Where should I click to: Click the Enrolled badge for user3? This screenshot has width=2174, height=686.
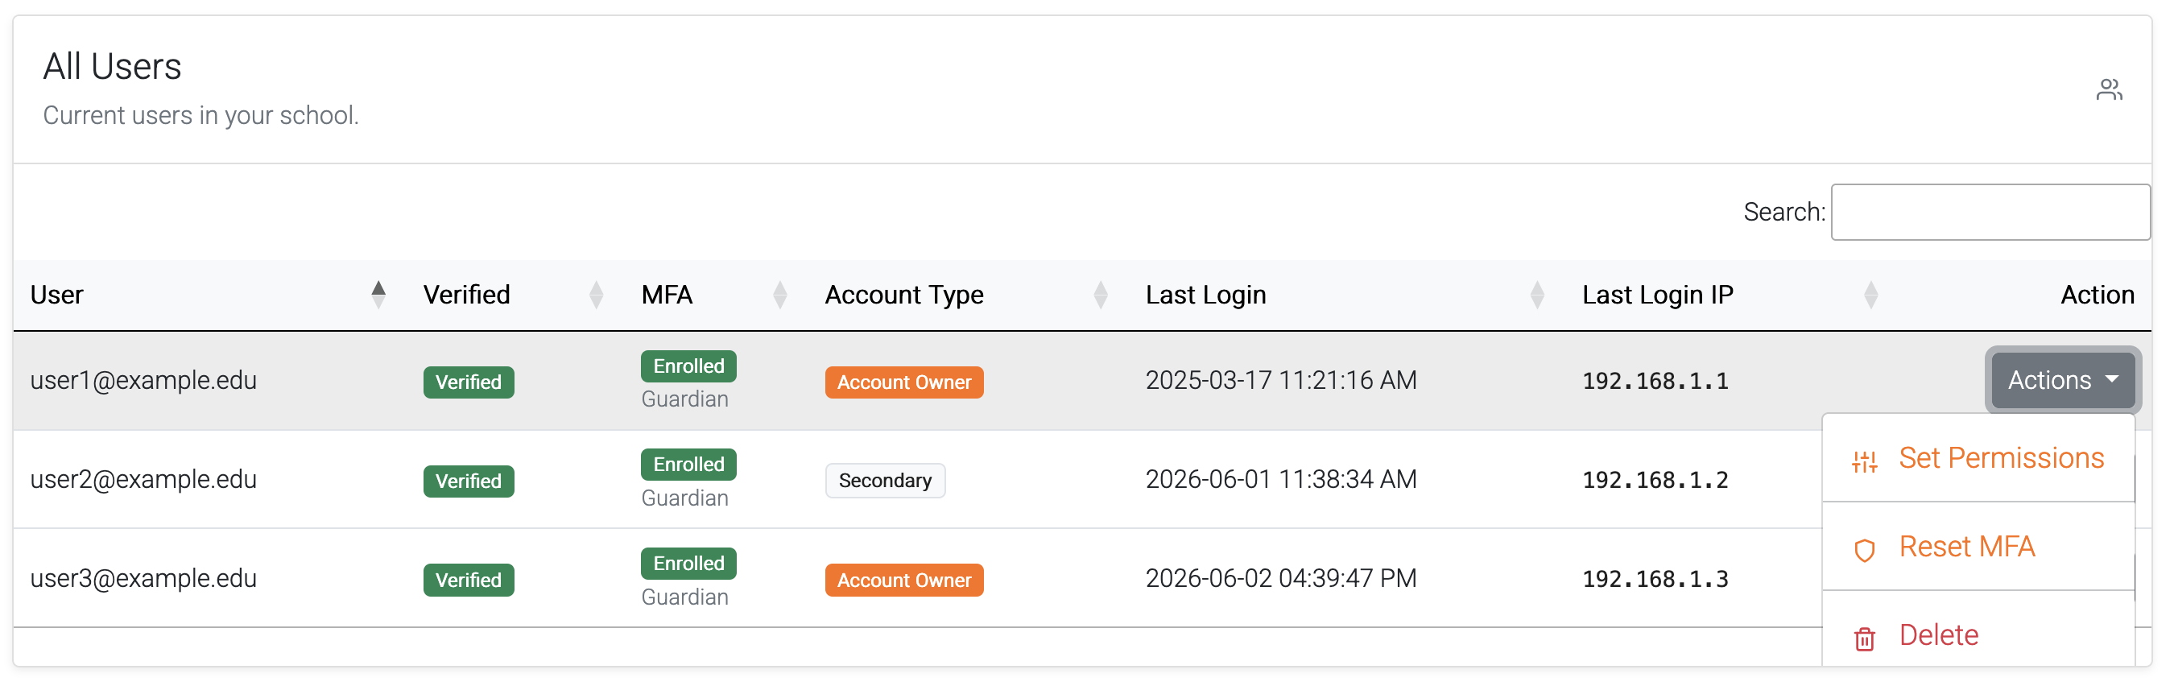(x=688, y=564)
